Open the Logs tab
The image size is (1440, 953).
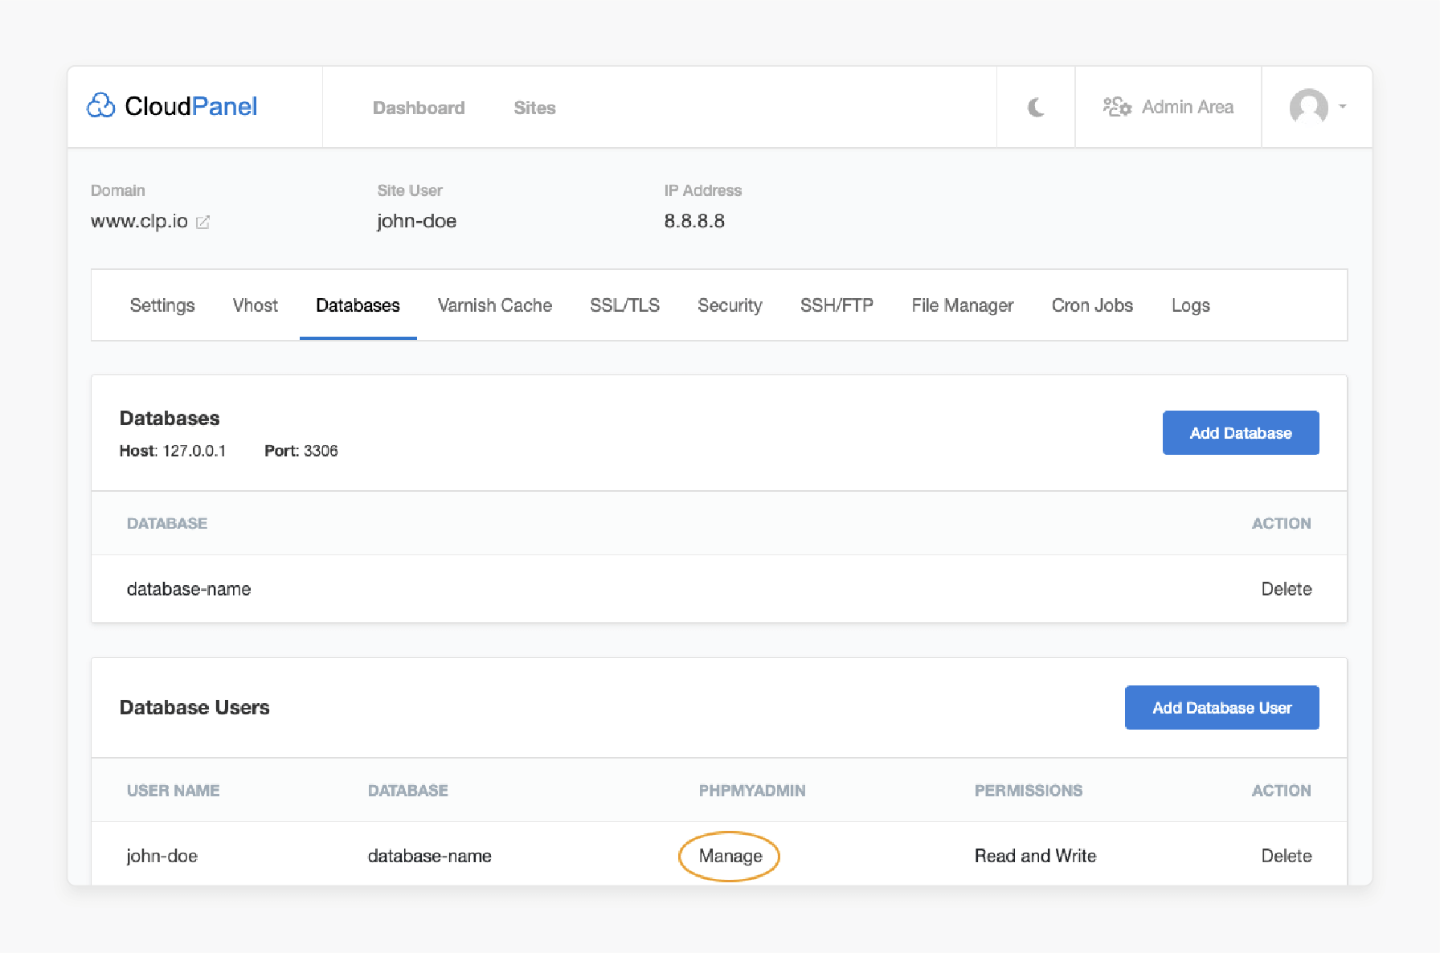[1190, 305]
